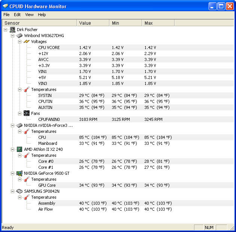Screen dimensions: 236x232
Task: Click the 3183 RPM fan value
Action: coord(88,119)
